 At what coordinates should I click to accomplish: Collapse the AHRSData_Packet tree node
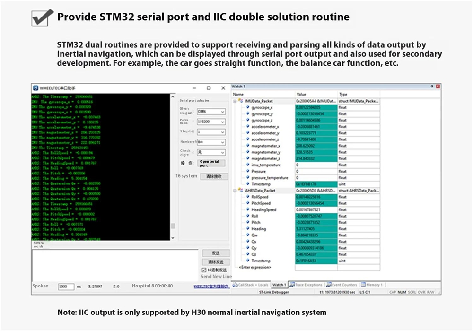[235, 191]
